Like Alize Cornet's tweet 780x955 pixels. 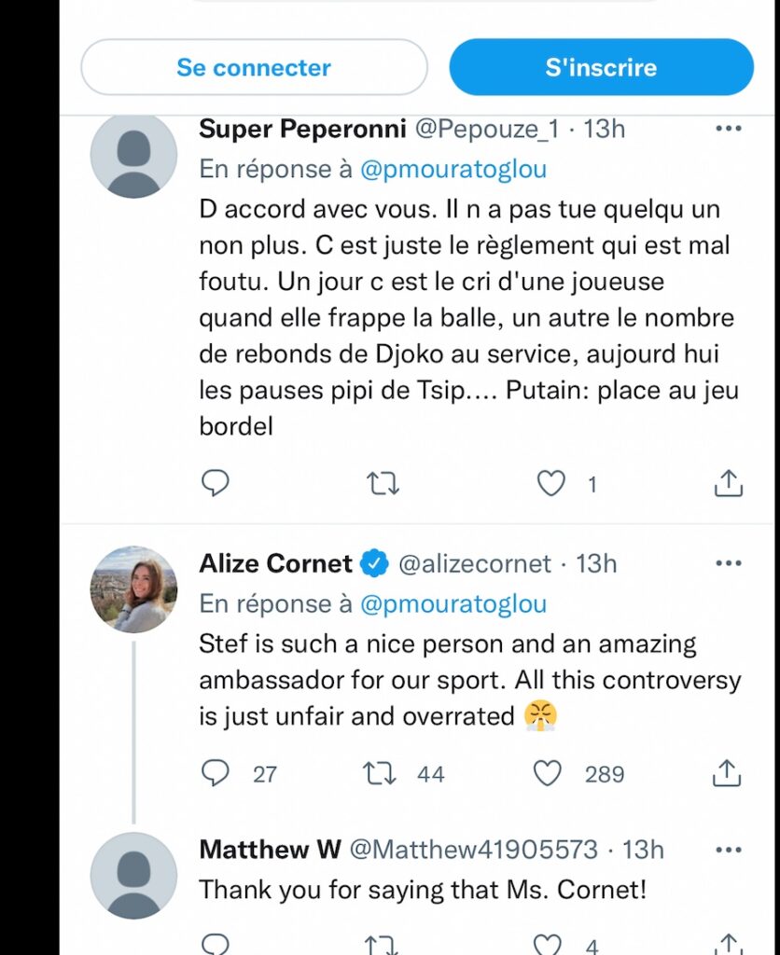[548, 773]
